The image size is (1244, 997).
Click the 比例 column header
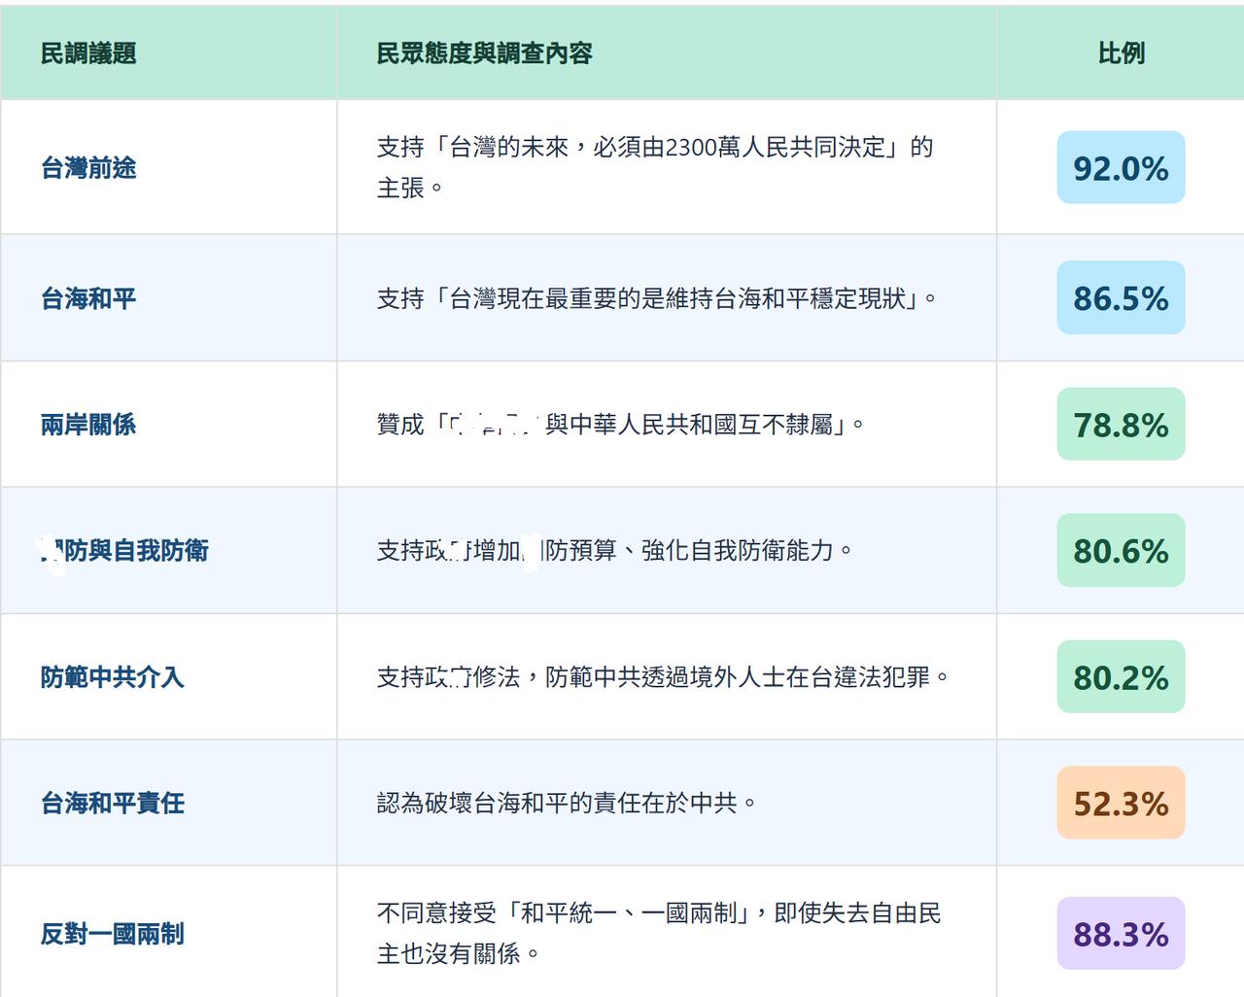(1121, 53)
